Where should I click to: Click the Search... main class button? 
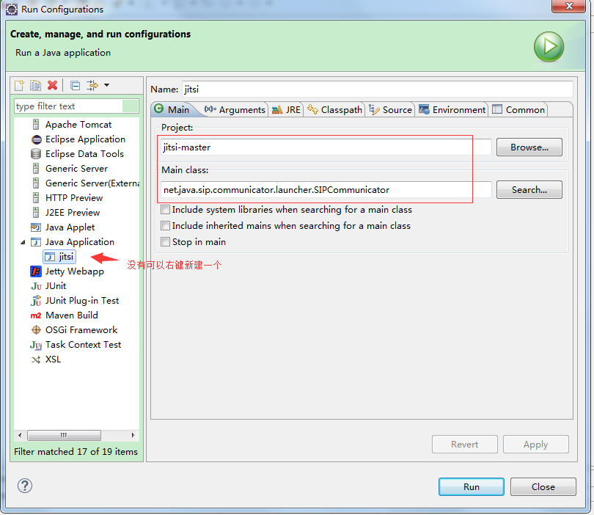click(529, 189)
